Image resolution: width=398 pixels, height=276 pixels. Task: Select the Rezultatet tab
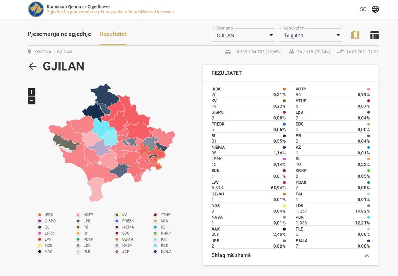pyautogui.click(x=113, y=34)
